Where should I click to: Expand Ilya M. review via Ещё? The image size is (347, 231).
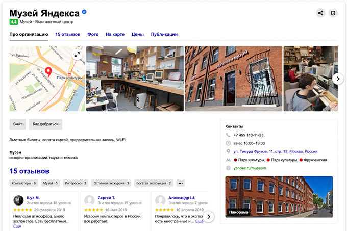[x=17, y=226]
